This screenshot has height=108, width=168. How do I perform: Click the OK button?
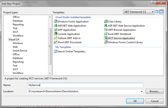point(135,101)
